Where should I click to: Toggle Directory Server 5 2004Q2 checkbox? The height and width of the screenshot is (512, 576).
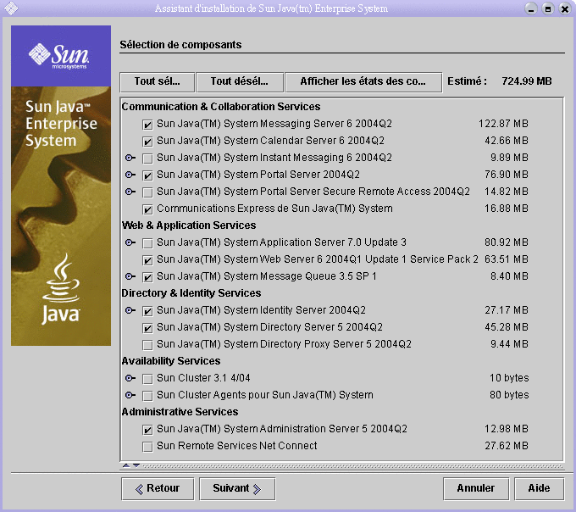147,328
